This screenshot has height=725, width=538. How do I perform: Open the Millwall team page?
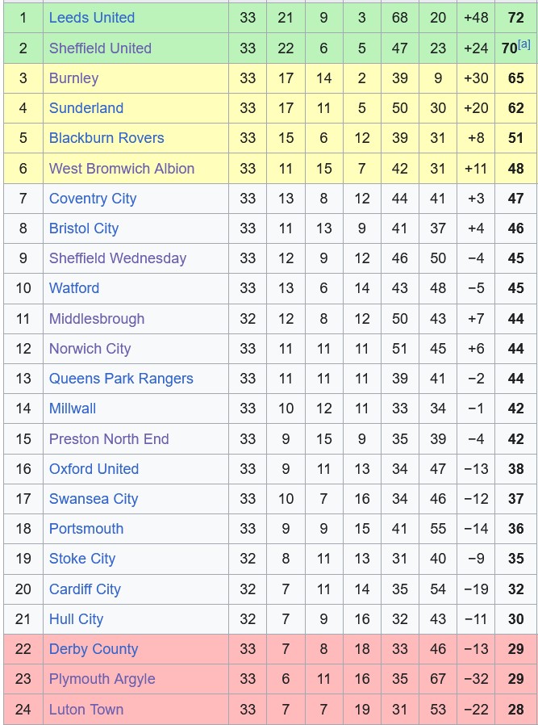click(73, 409)
